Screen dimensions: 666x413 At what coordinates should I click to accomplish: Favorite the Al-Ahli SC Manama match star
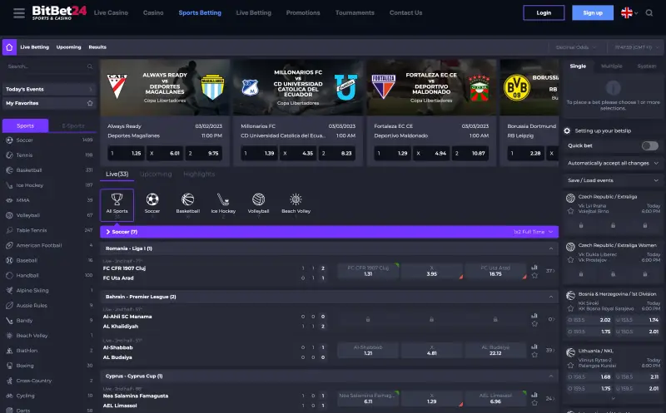(x=534, y=324)
